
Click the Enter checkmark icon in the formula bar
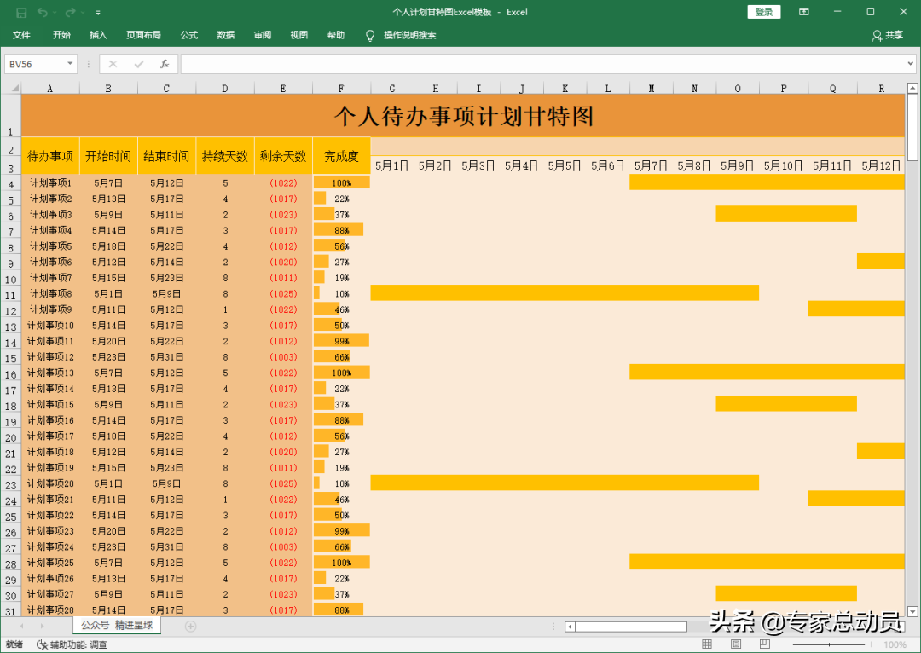tap(139, 64)
